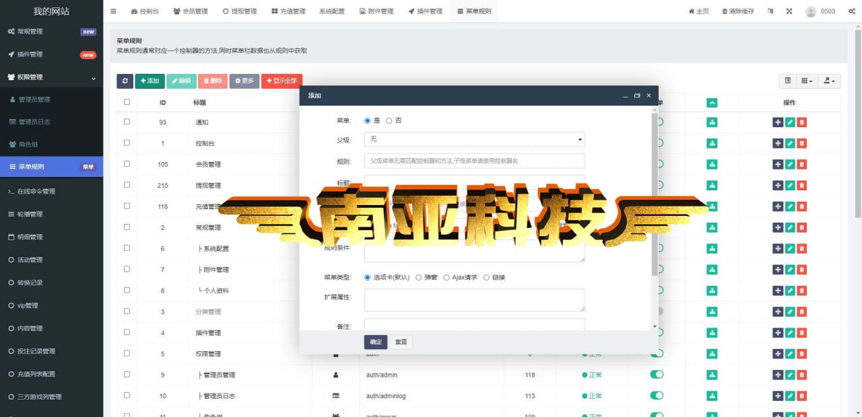Switch to the 会员管理 top tab
Viewport: 862px width, 417px height.
click(x=190, y=11)
